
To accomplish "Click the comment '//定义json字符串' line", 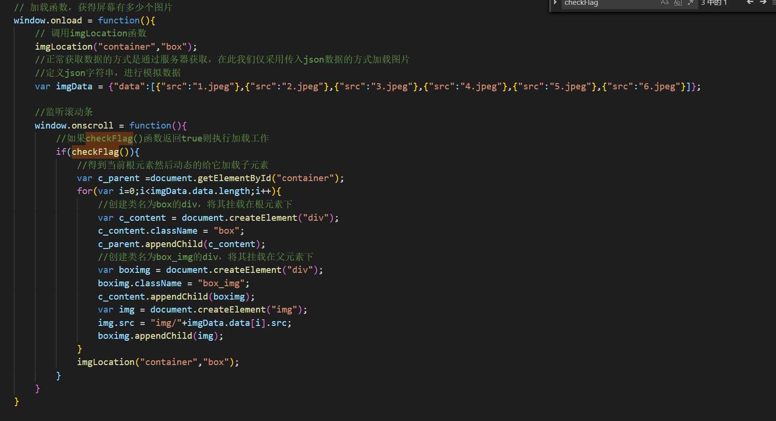I will click(x=108, y=73).
